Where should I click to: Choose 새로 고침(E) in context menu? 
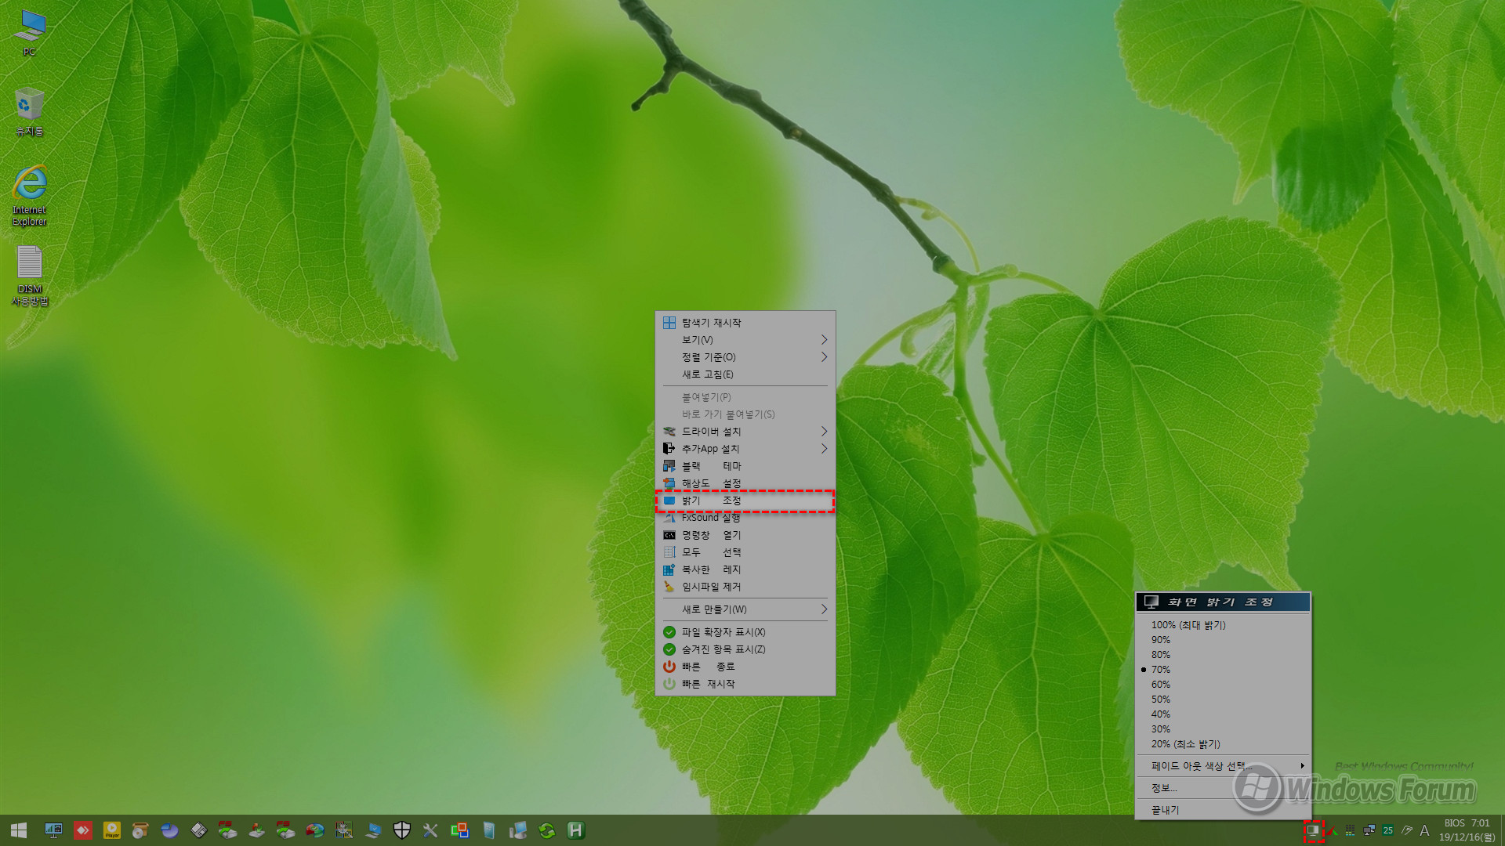point(745,374)
